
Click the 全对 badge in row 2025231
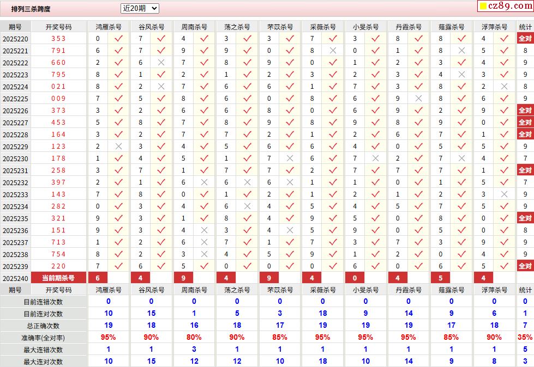[x=525, y=170]
